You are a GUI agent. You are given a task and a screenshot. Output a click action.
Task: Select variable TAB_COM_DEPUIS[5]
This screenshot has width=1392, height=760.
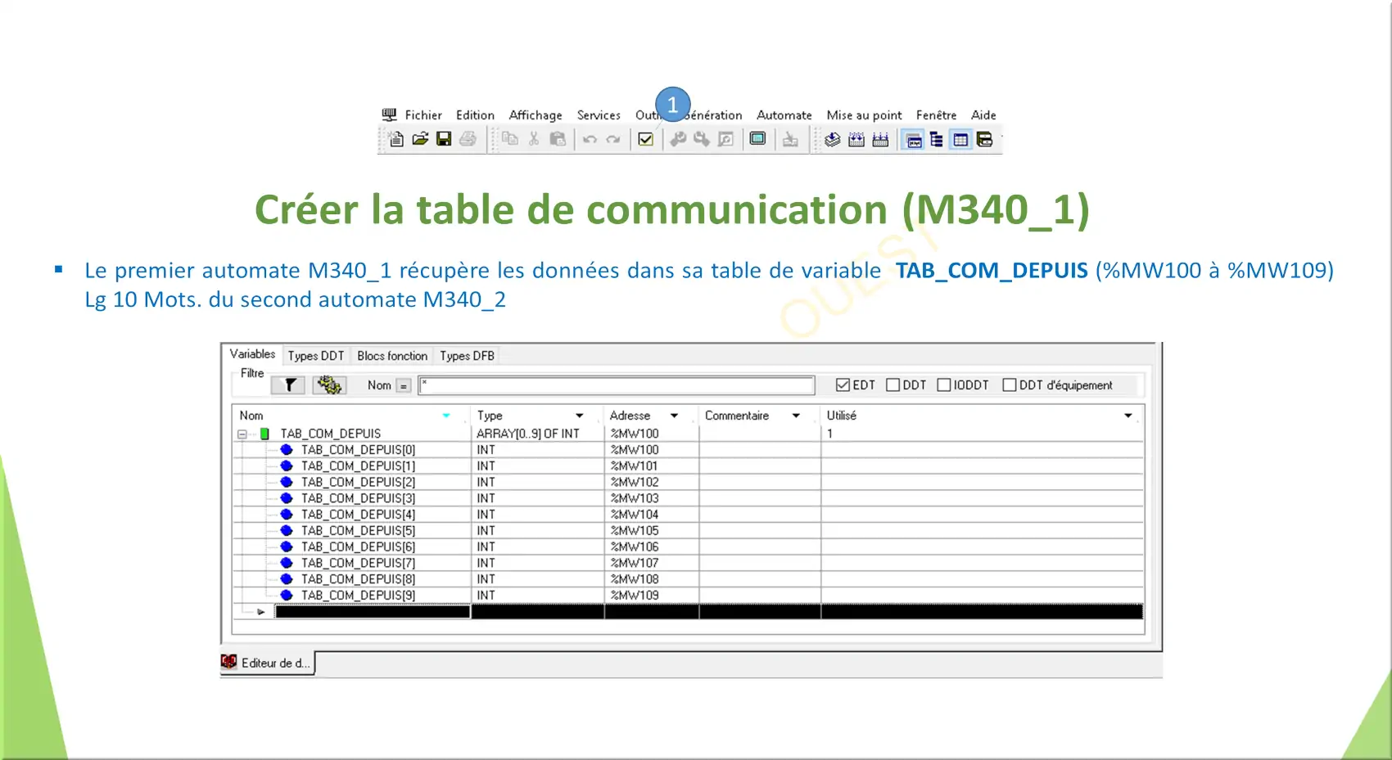[x=358, y=530]
